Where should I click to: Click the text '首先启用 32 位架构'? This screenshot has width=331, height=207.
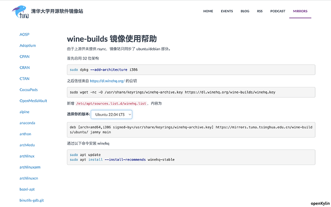[x=83, y=59]
